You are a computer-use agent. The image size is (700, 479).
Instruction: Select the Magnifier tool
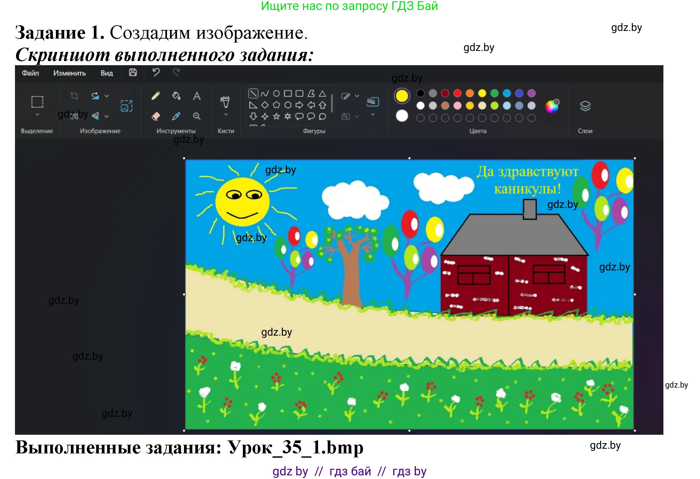197,116
